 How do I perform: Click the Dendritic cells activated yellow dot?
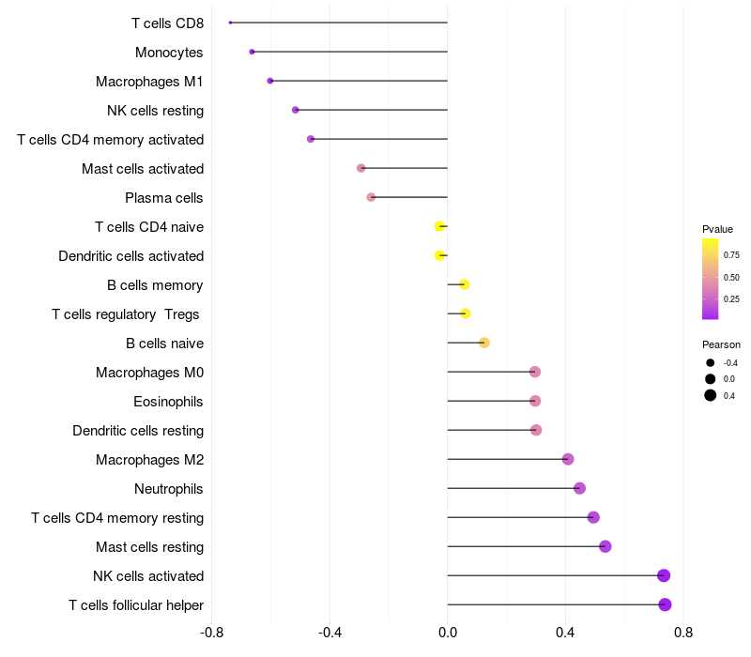pyautogui.click(x=439, y=255)
